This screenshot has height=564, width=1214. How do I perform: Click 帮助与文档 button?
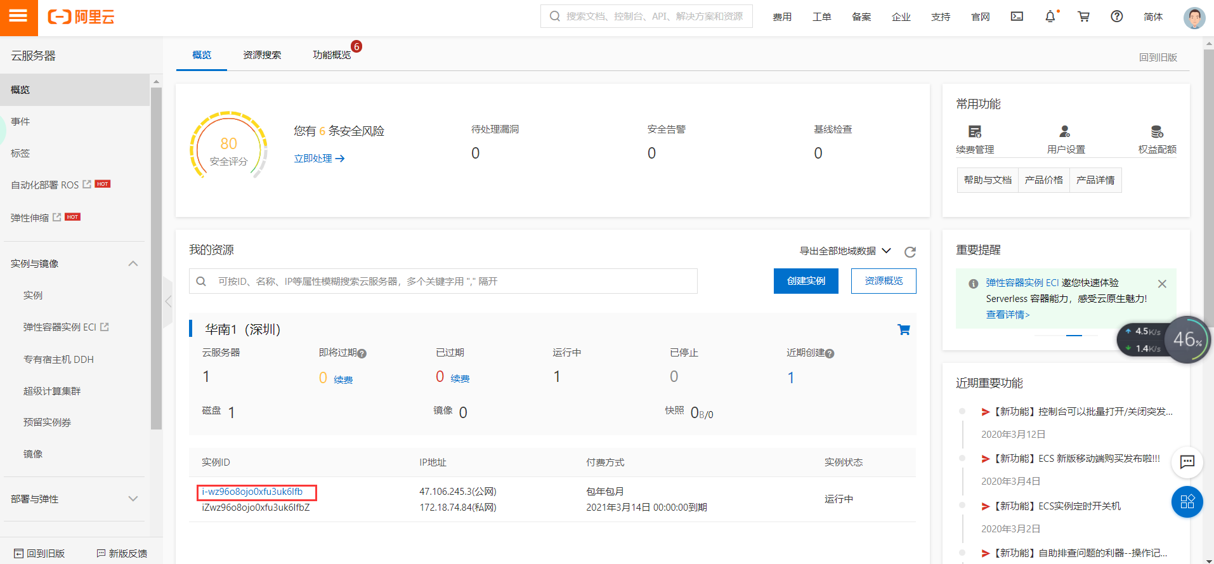click(988, 180)
